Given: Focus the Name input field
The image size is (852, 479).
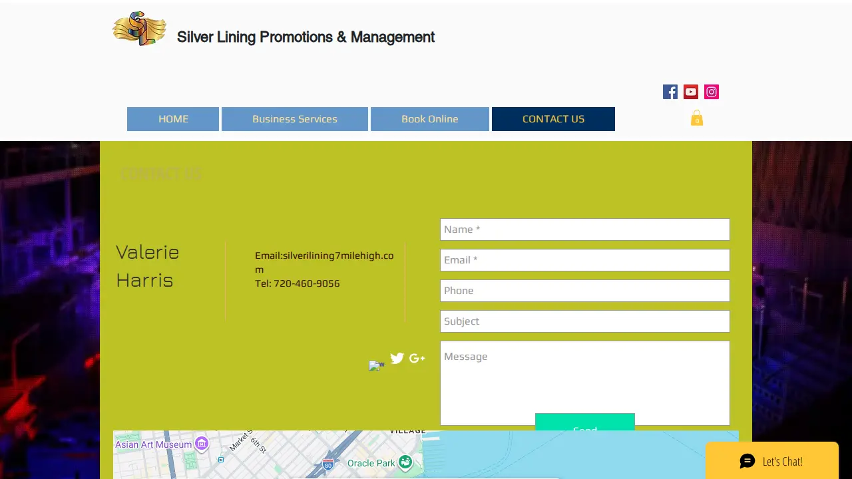Looking at the screenshot, I should [585, 230].
